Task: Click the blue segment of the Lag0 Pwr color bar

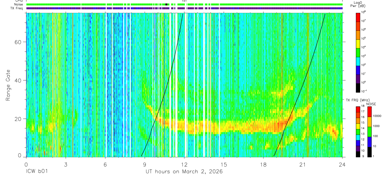Action: pos(358,70)
